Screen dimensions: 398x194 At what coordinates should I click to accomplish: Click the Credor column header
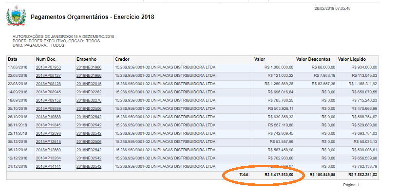click(x=183, y=59)
